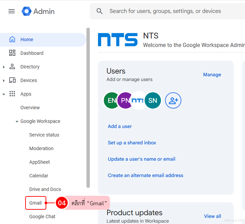The image size is (245, 224).
Task: Click Set up a shared inbox
Action: point(132,143)
